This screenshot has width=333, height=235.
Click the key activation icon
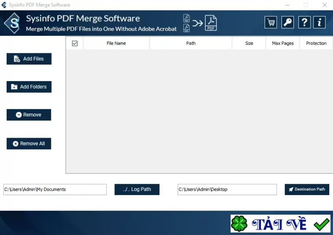point(287,22)
